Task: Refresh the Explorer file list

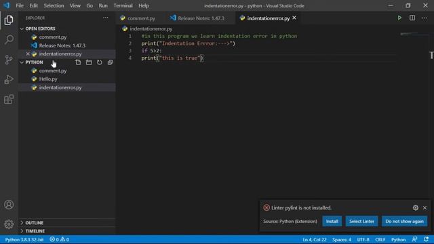Action: pyautogui.click(x=100, y=62)
